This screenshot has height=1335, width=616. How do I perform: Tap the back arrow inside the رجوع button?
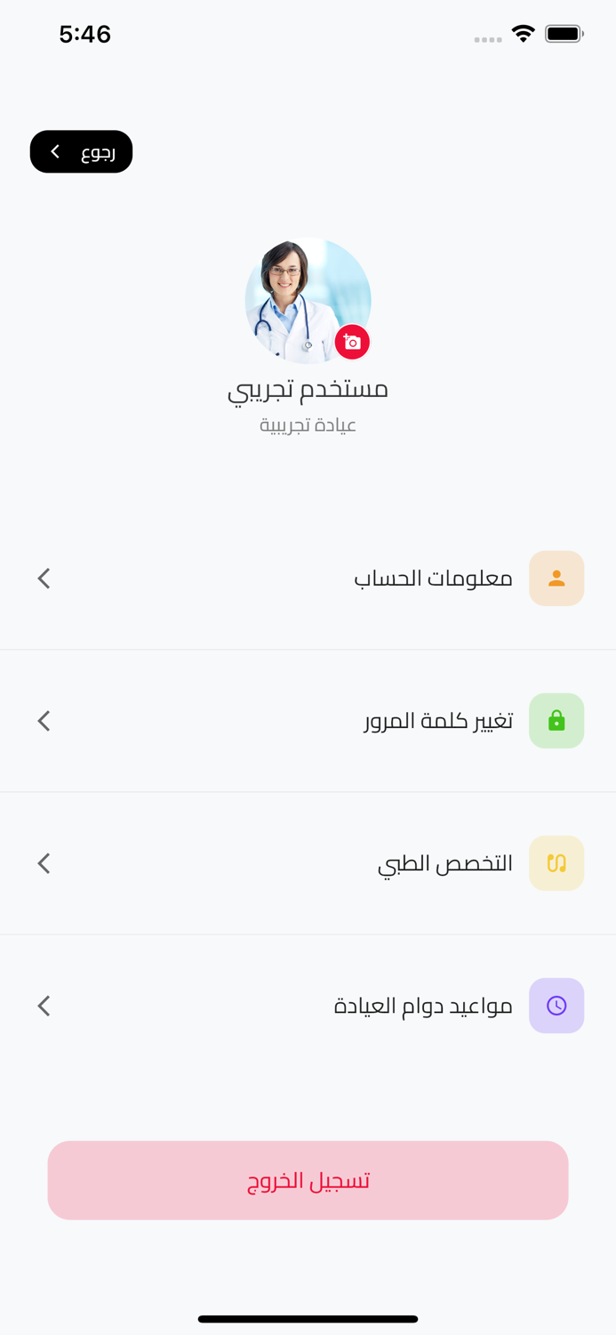tap(55, 151)
